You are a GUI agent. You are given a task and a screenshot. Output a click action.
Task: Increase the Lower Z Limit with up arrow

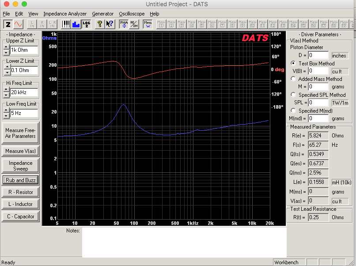click(7, 67)
